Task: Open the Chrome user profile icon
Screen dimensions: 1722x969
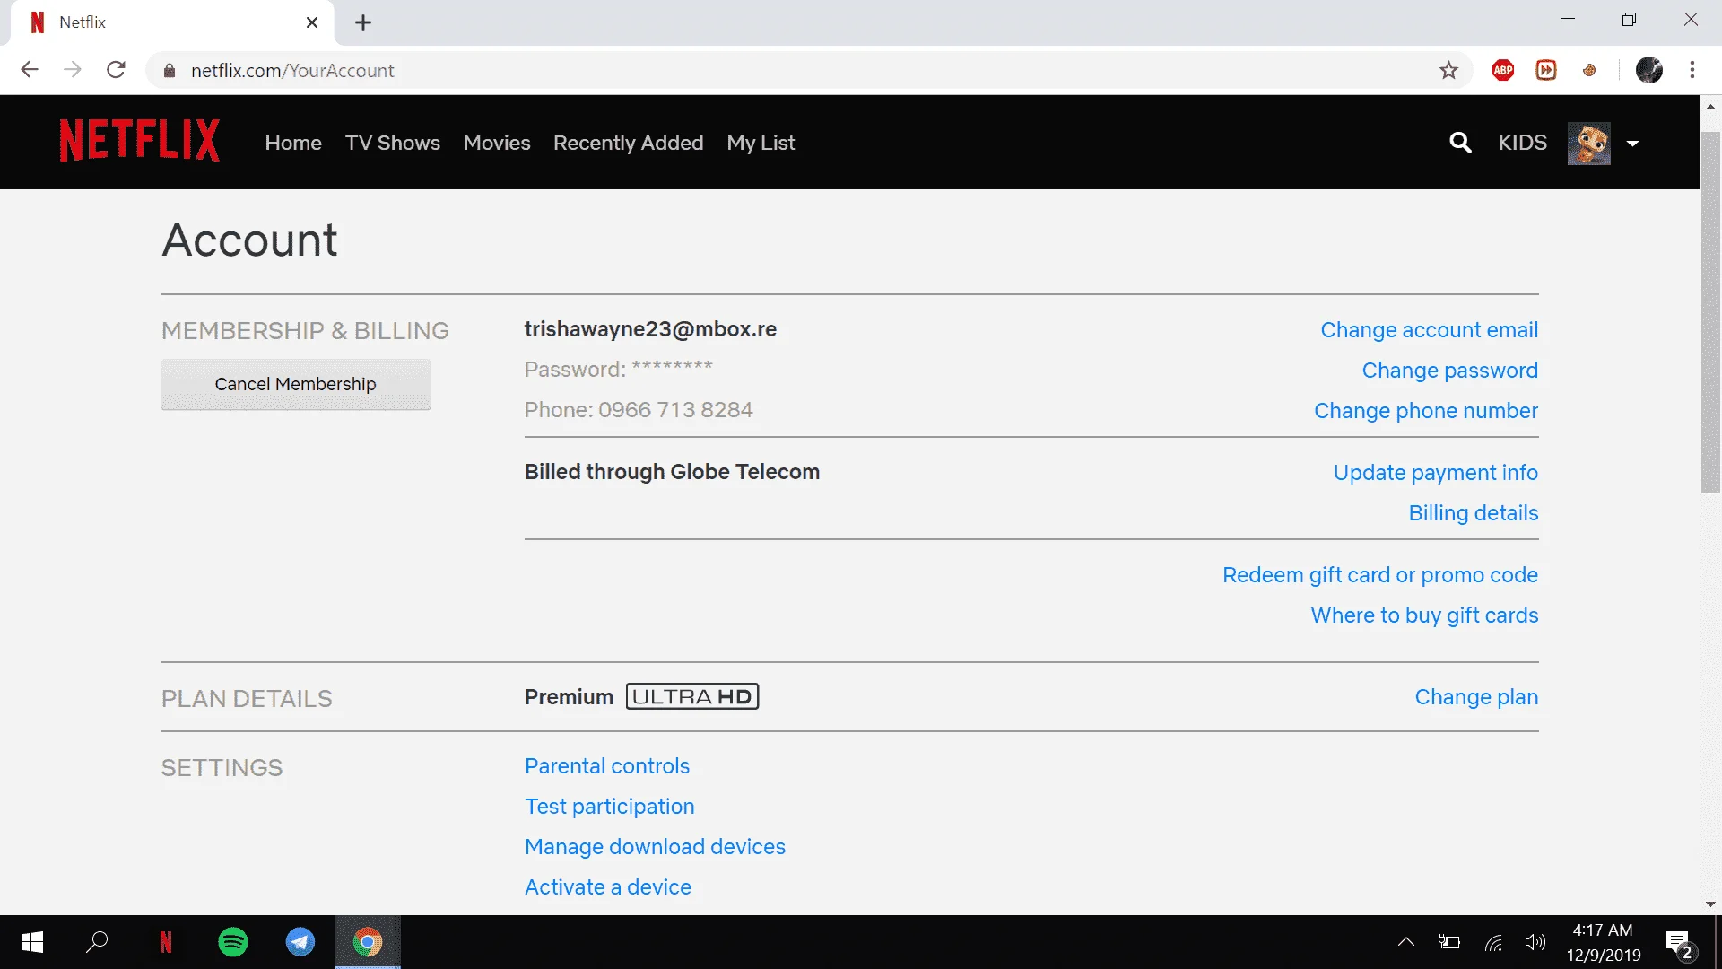Action: coord(1649,70)
